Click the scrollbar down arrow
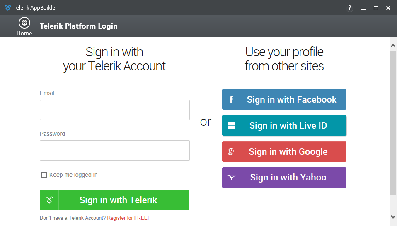 click(x=393, y=216)
